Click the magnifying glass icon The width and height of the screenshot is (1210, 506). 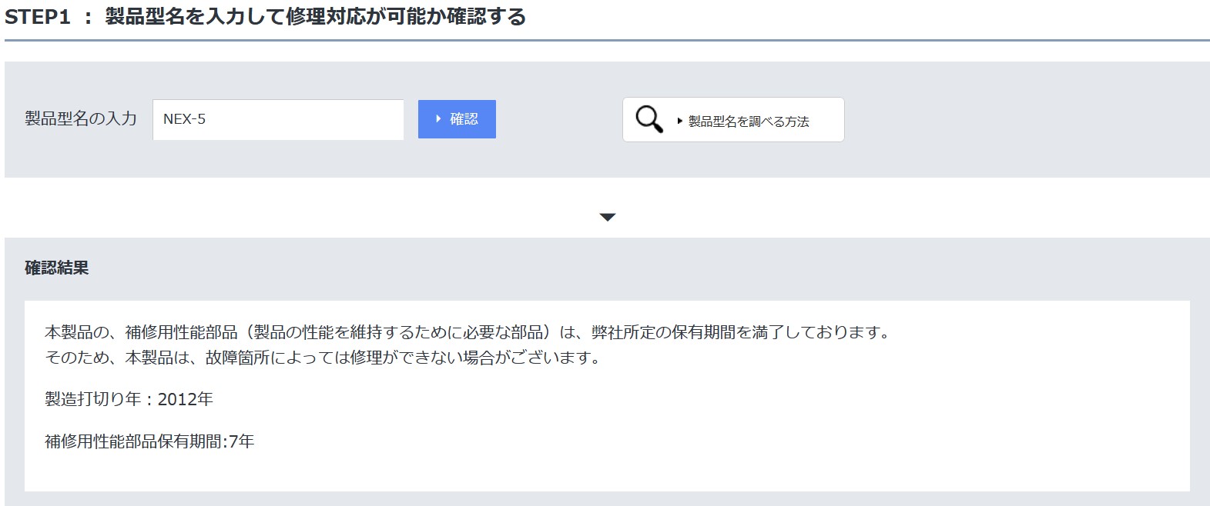point(649,119)
